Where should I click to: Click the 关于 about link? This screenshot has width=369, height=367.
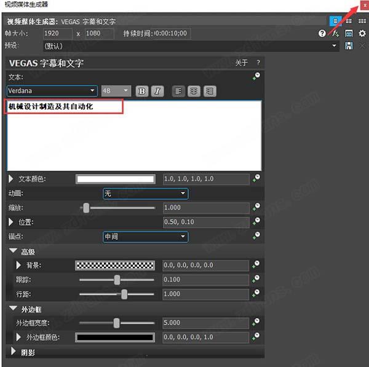242,63
